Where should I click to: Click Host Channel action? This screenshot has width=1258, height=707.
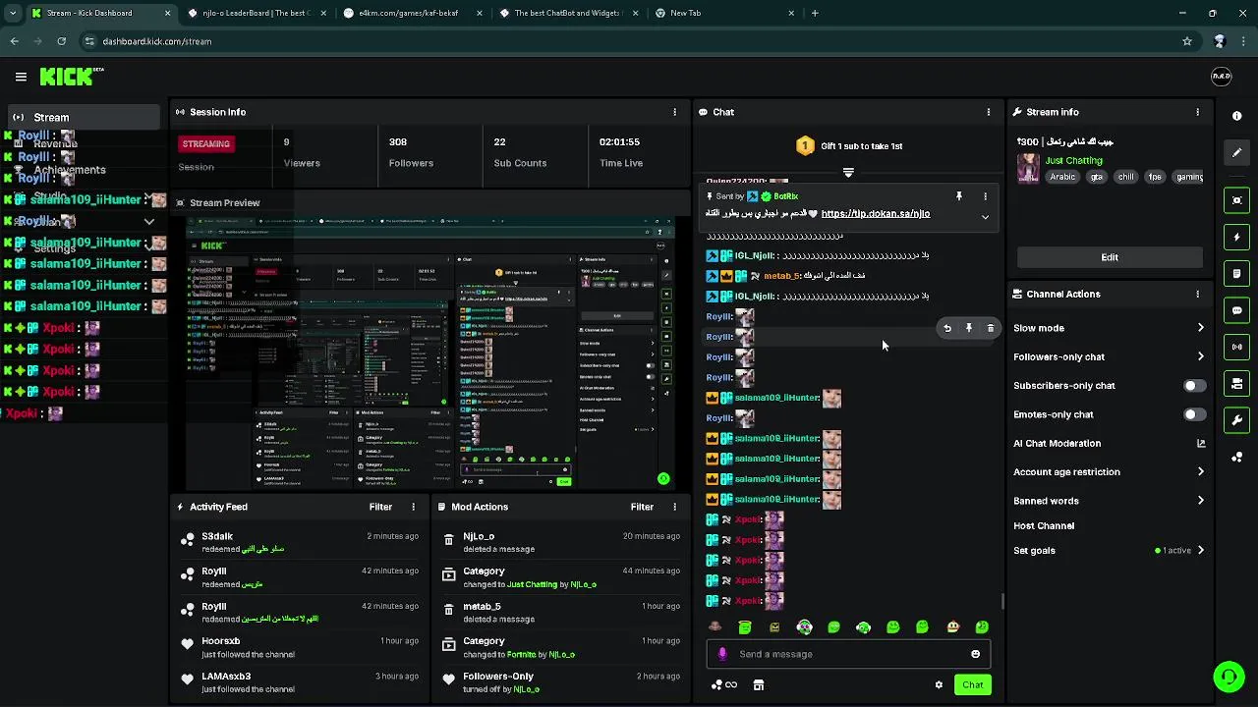tap(1044, 526)
